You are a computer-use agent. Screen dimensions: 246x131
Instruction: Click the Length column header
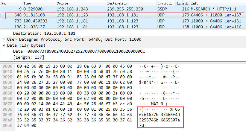pyautogui.click(x=182, y=3)
